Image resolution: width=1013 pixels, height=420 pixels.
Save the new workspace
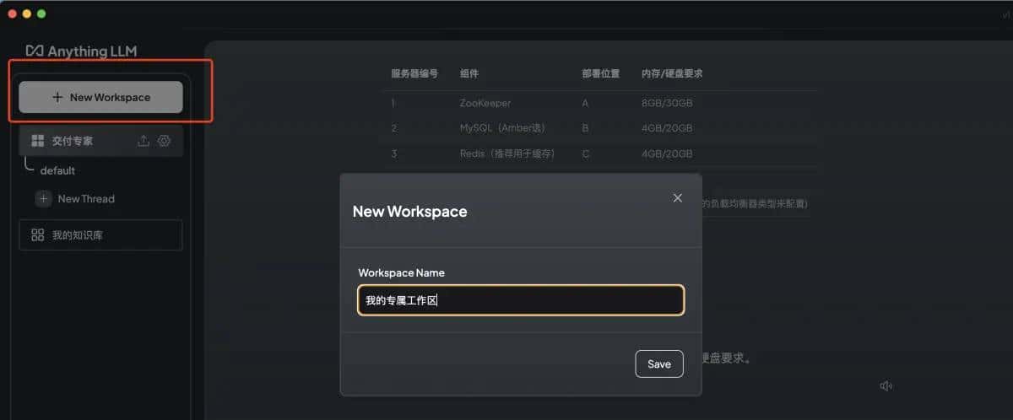tap(658, 363)
